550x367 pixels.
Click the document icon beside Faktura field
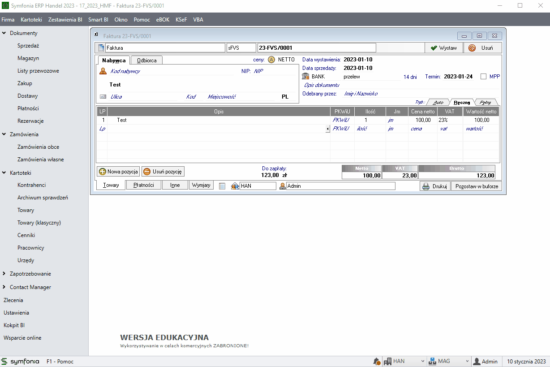click(101, 48)
